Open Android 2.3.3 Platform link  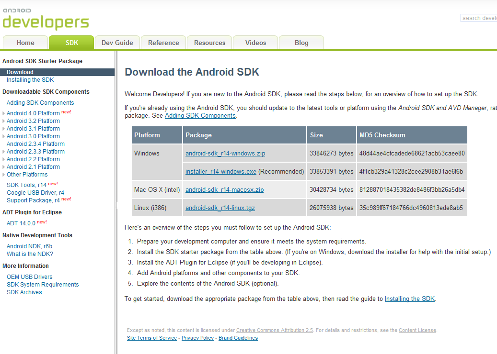(35, 152)
